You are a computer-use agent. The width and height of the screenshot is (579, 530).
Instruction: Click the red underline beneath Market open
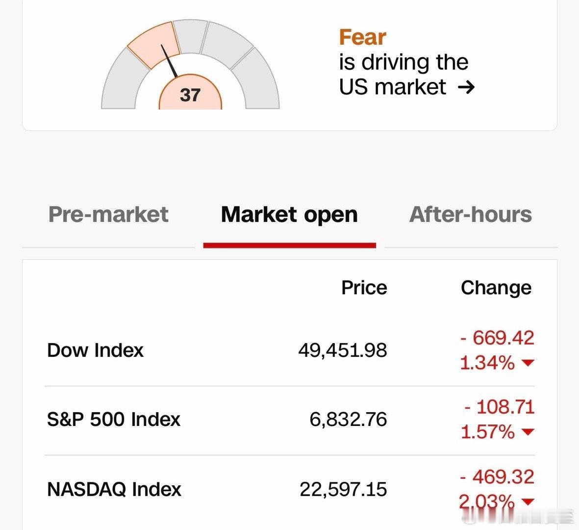289,244
